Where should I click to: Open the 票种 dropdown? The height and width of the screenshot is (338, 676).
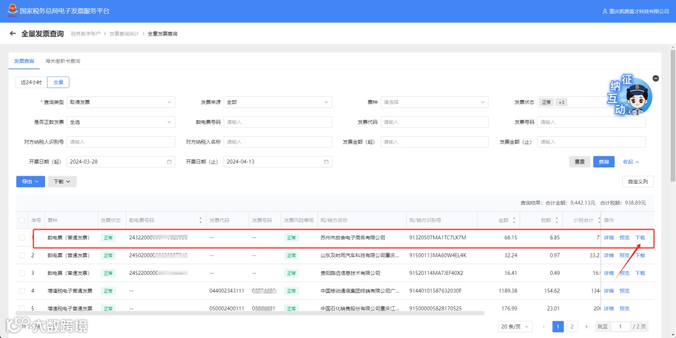[434, 102]
